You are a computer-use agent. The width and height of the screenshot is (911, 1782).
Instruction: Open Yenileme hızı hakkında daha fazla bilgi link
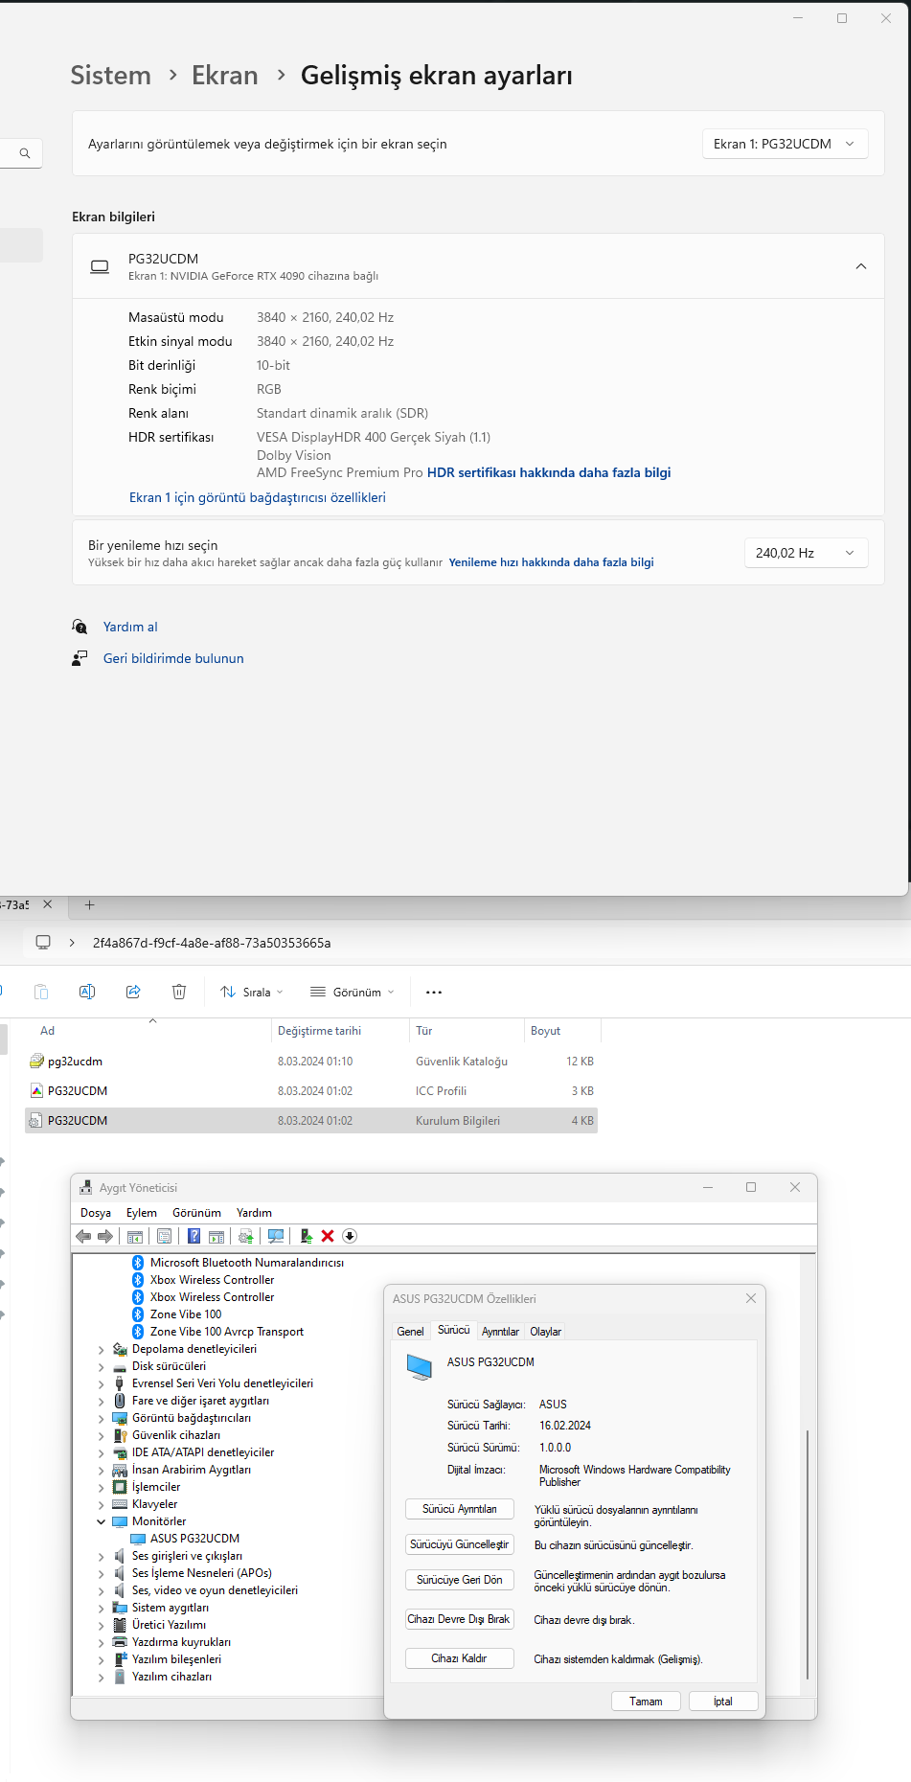(552, 562)
